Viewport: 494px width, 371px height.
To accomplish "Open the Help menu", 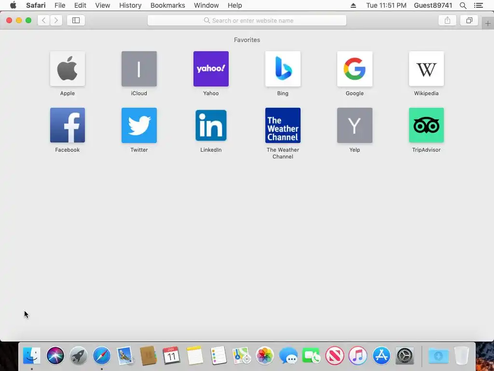I will coord(235,5).
